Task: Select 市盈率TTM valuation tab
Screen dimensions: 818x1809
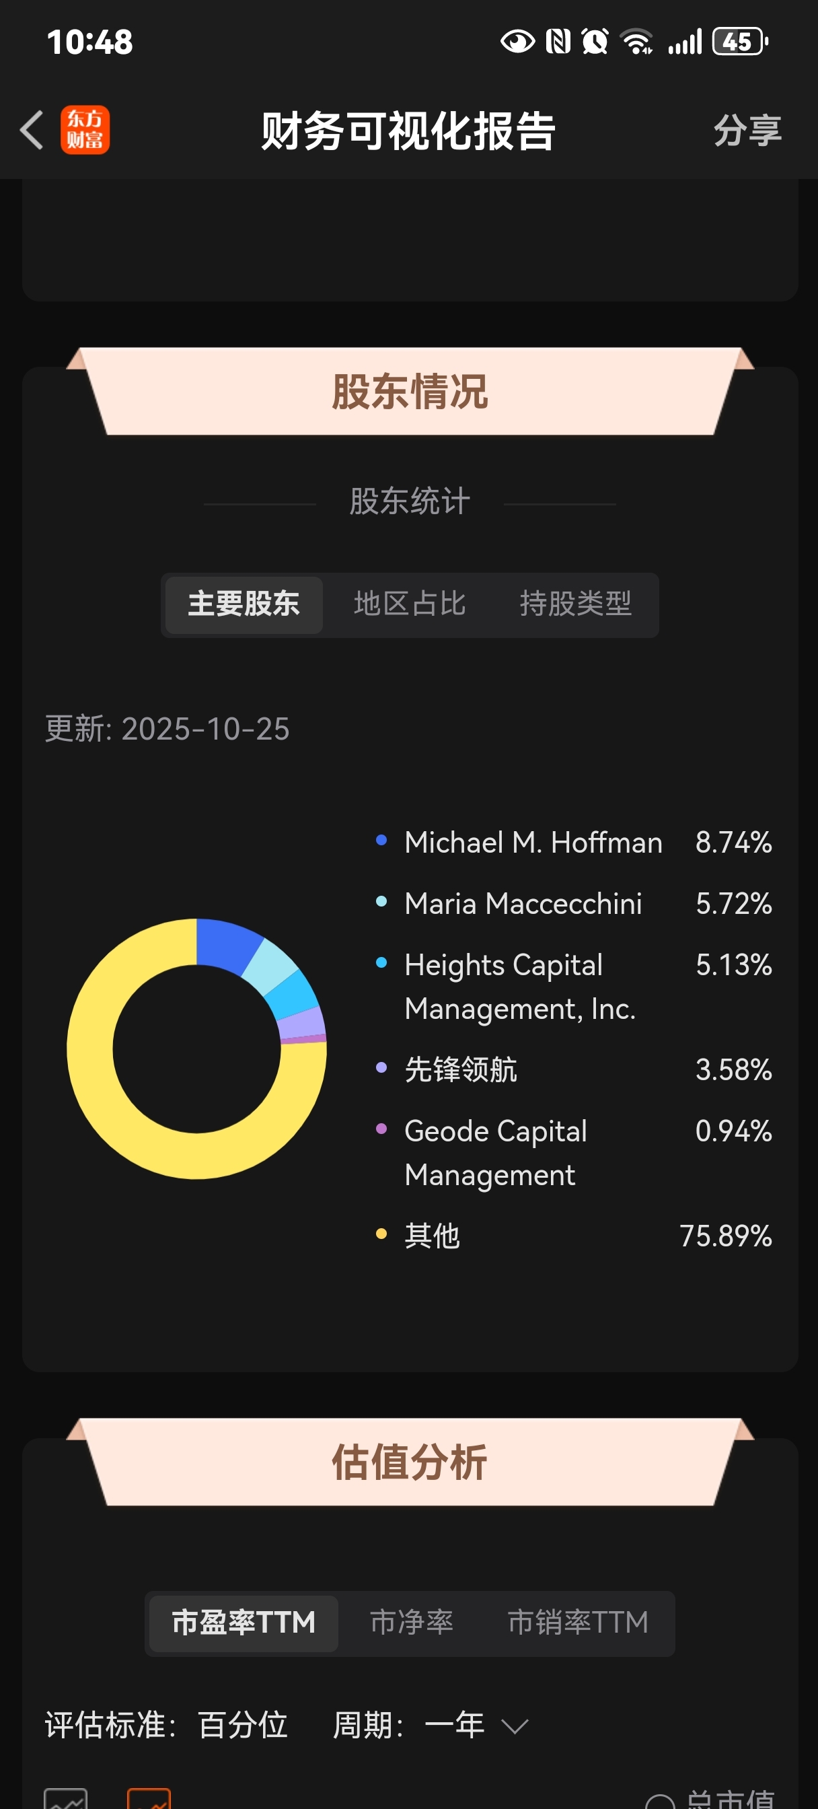Action: pyautogui.click(x=243, y=1623)
